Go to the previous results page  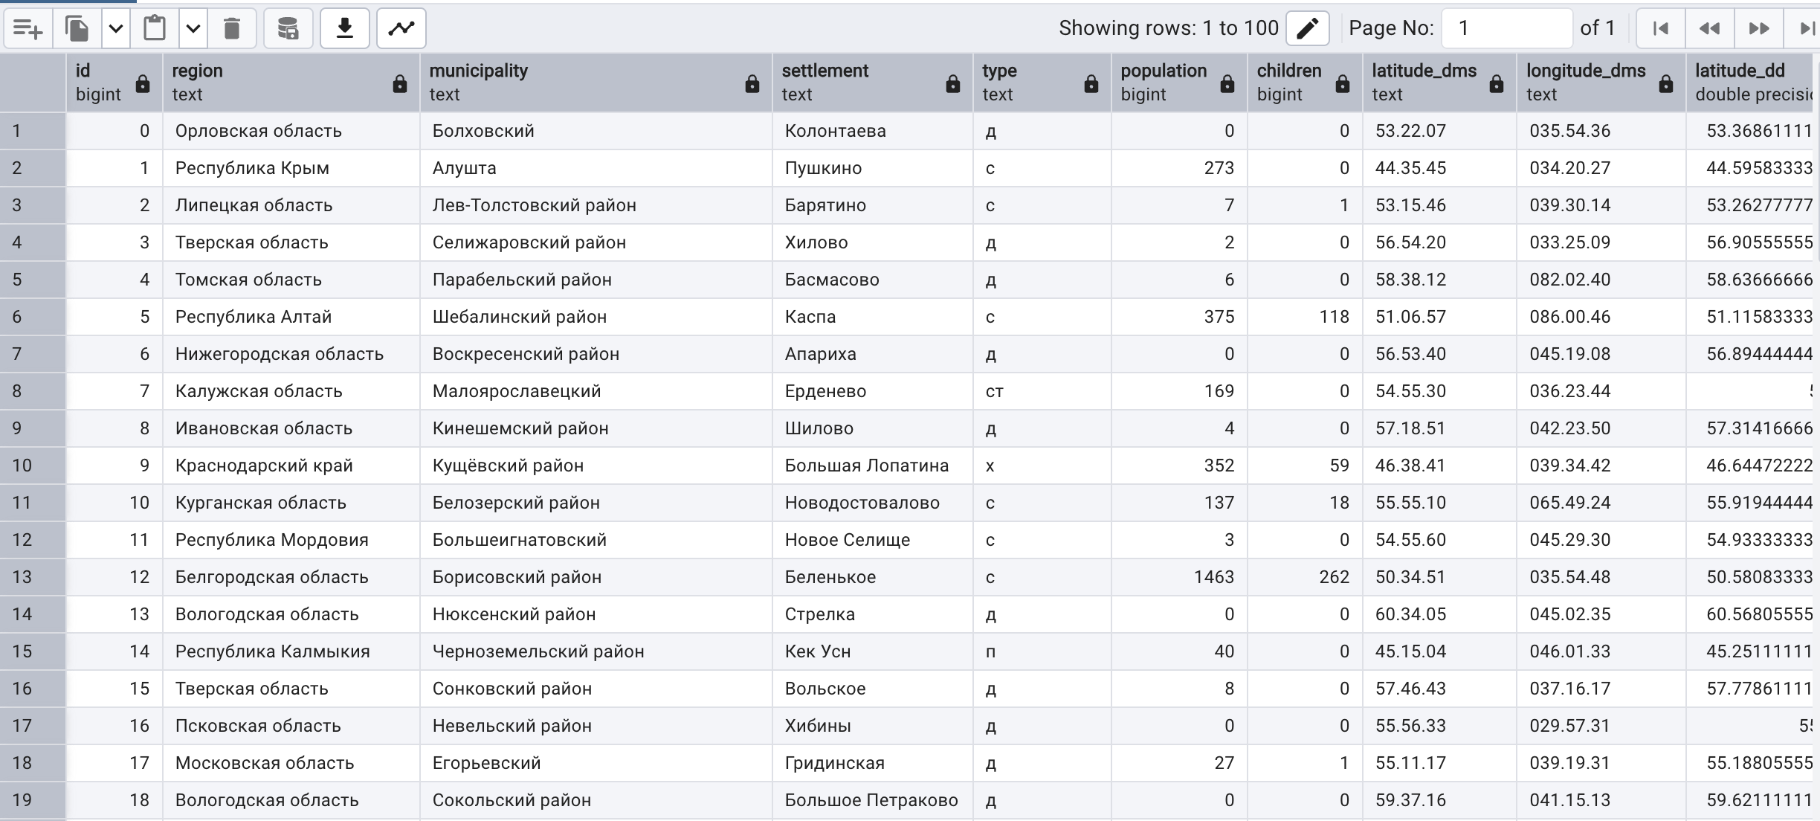[x=1709, y=29]
